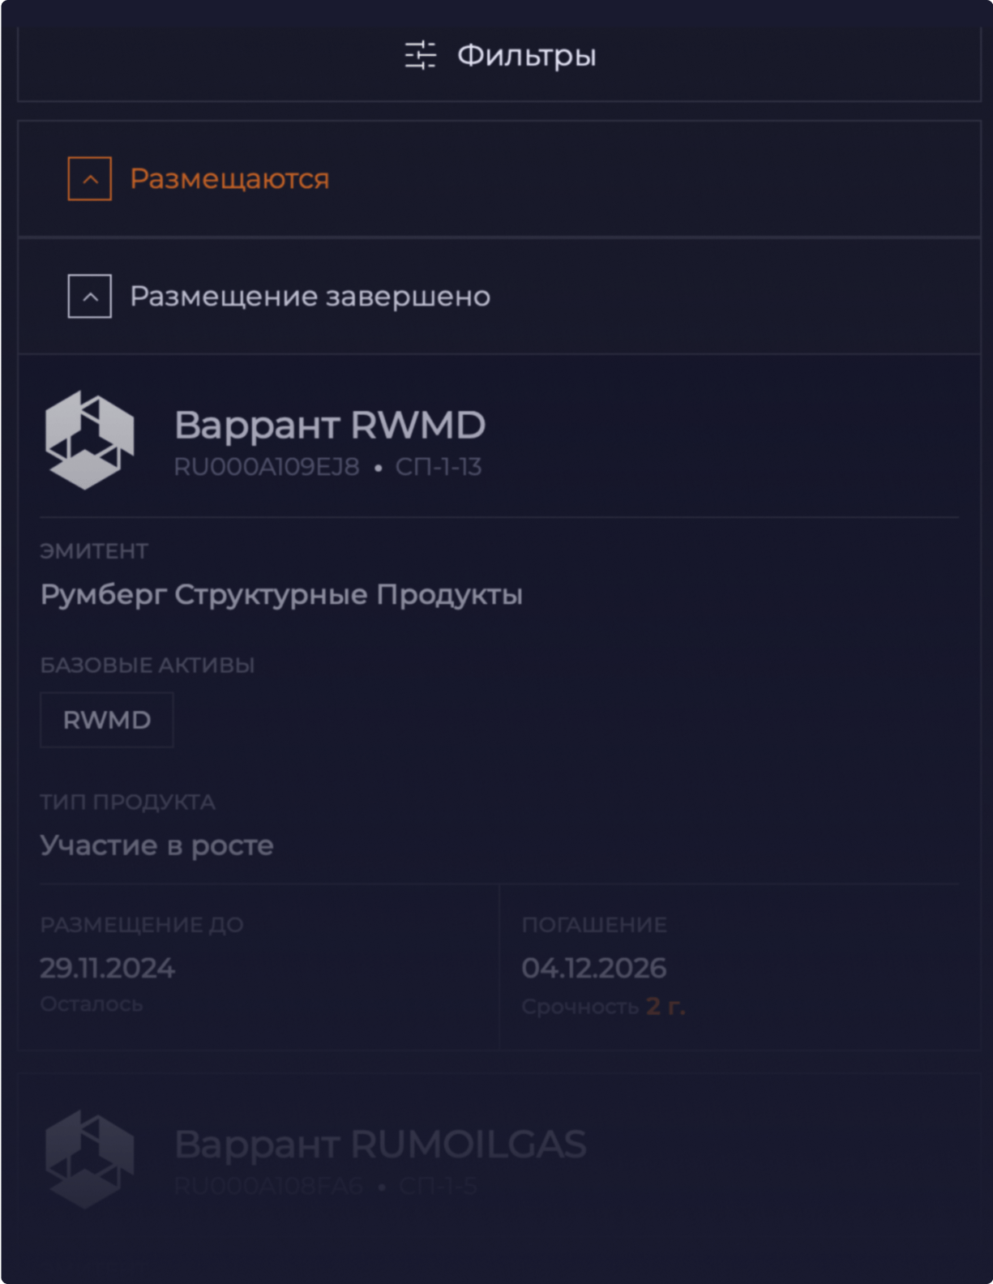The height and width of the screenshot is (1284, 993).
Task: Collapse the Размещение завершено chevron box
Action: click(x=89, y=296)
